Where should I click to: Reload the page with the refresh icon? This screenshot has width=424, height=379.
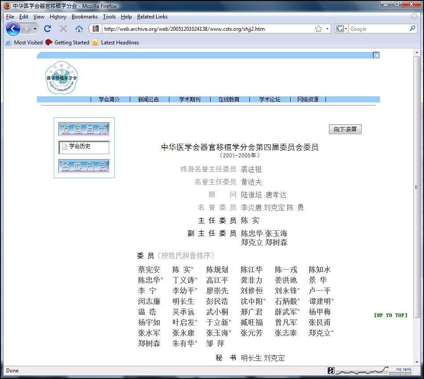coord(48,29)
